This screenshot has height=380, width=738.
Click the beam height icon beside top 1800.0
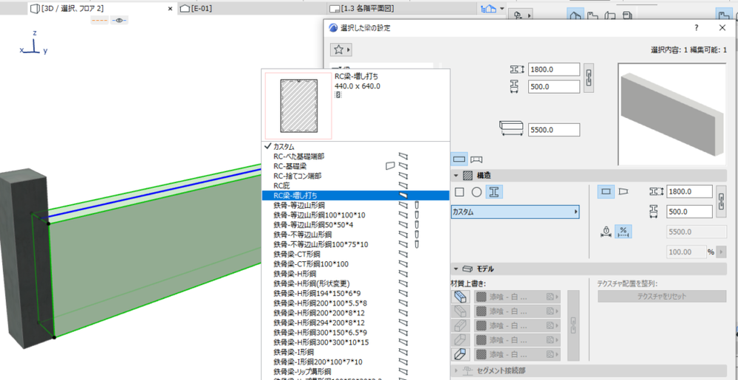pos(517,69)
